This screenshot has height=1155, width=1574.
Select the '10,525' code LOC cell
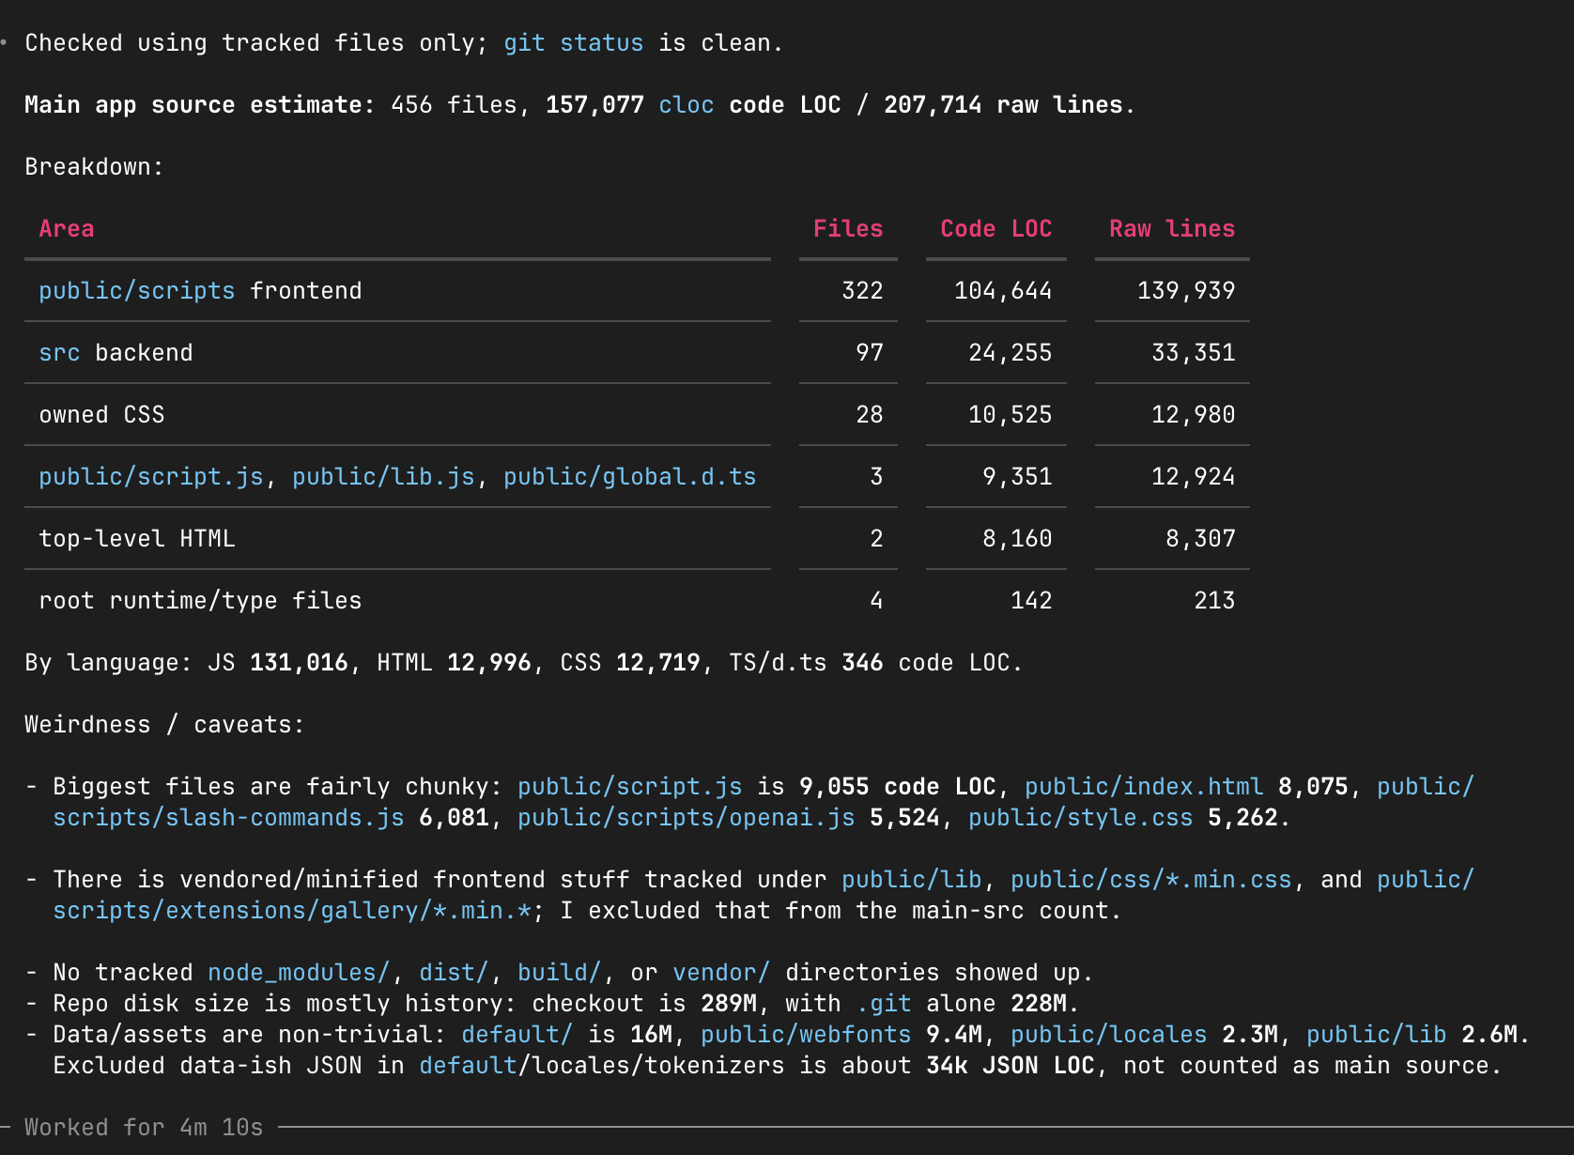click(1011, 415)
